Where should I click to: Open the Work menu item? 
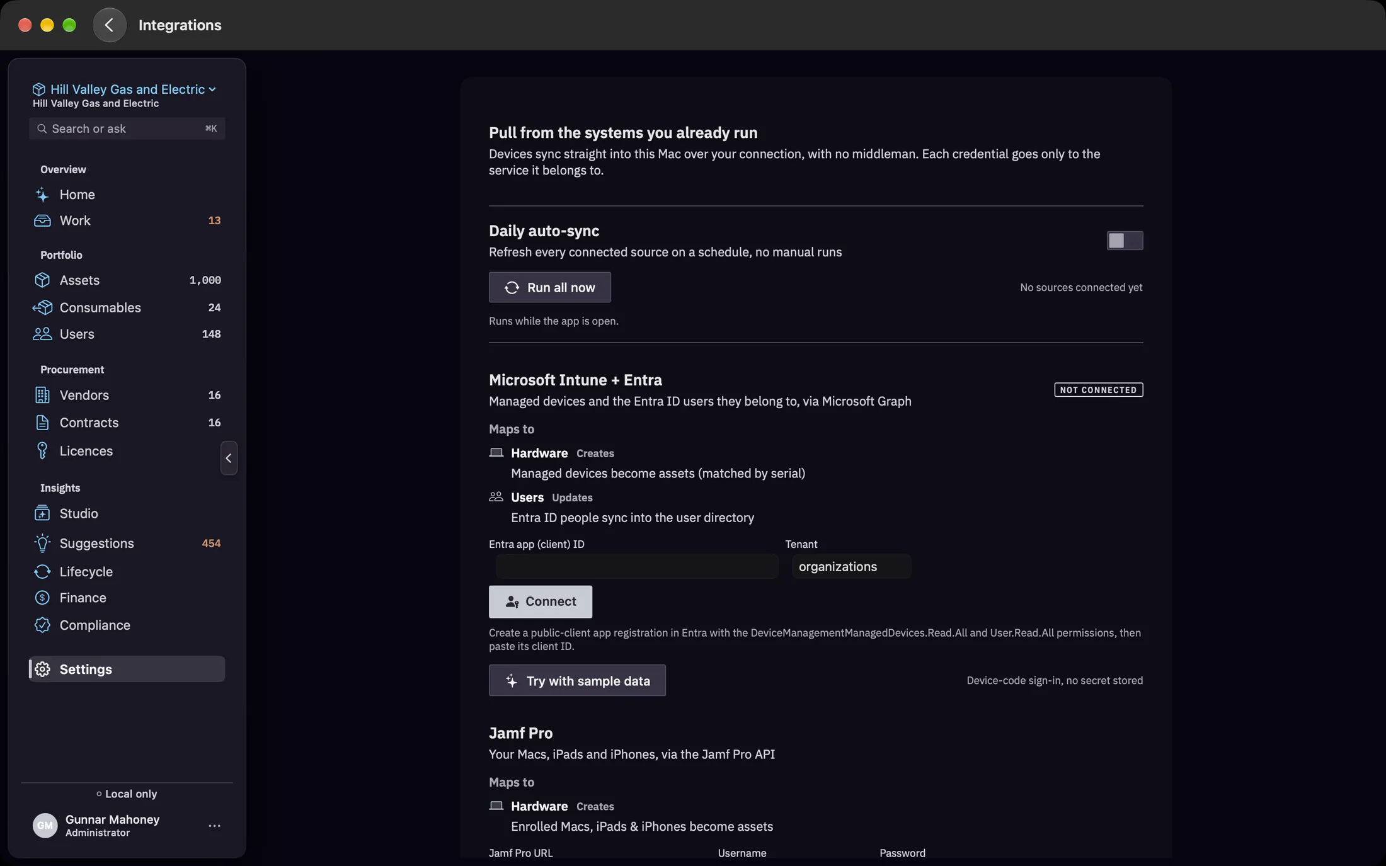coord(127,220)
